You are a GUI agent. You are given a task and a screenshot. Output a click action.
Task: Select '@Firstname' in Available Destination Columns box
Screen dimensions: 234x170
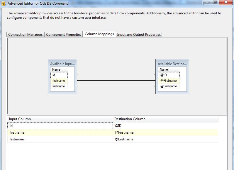pos(168,81)
